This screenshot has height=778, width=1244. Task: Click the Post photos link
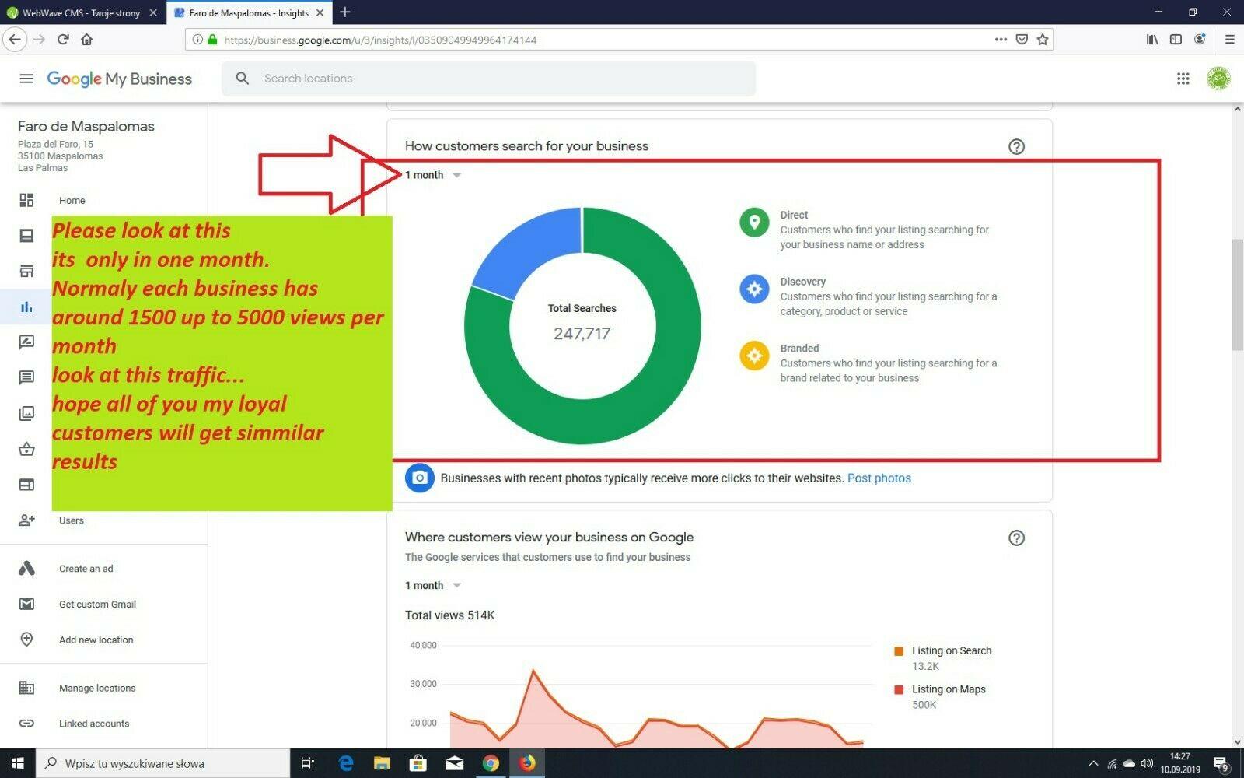pos(879,478)
